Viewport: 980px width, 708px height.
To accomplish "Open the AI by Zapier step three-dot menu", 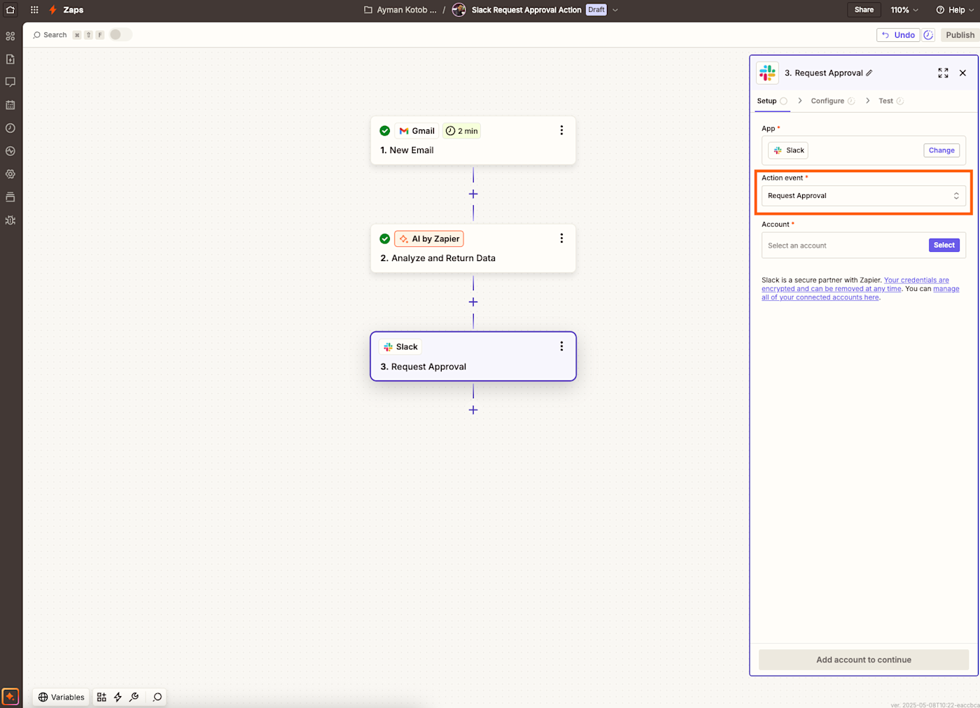I will click(561, 239).
